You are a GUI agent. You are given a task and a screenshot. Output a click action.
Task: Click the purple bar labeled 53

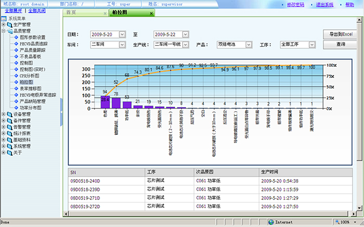(x=127, y=105)
